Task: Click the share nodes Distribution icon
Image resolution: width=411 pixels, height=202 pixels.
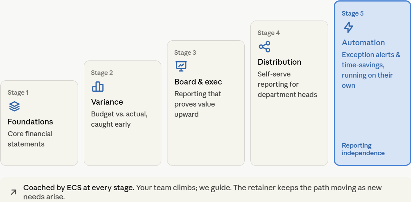Action: point(264,47)
